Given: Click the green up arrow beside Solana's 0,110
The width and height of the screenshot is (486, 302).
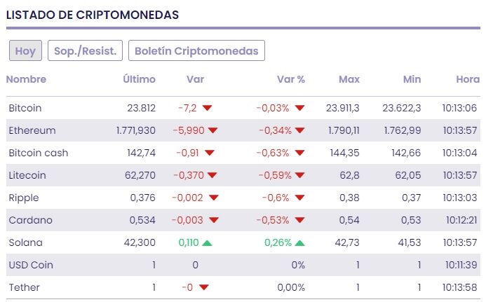Looking at the screenshot, I should [210, 242].
